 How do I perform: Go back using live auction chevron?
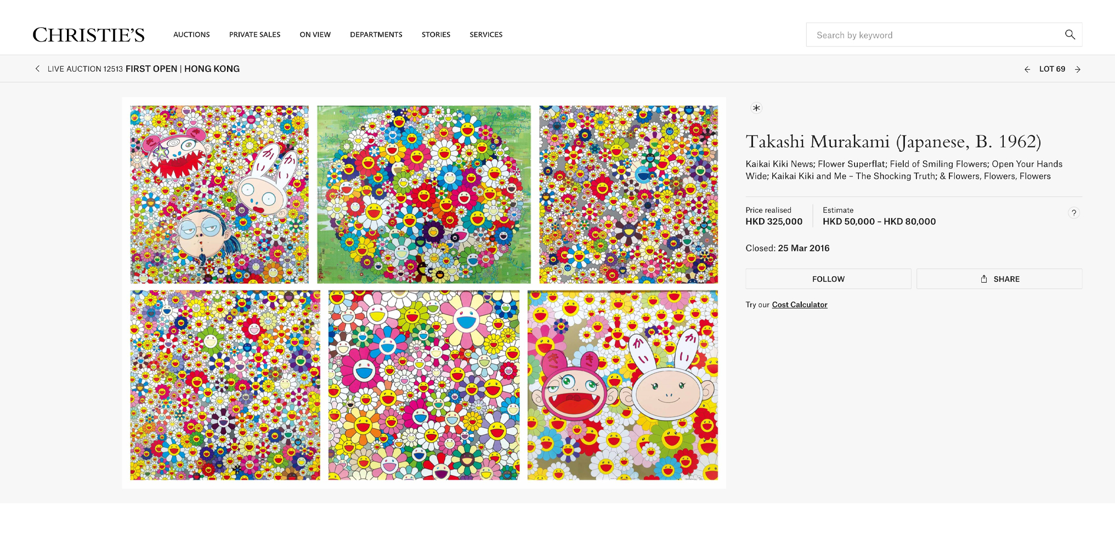(37, 68)
